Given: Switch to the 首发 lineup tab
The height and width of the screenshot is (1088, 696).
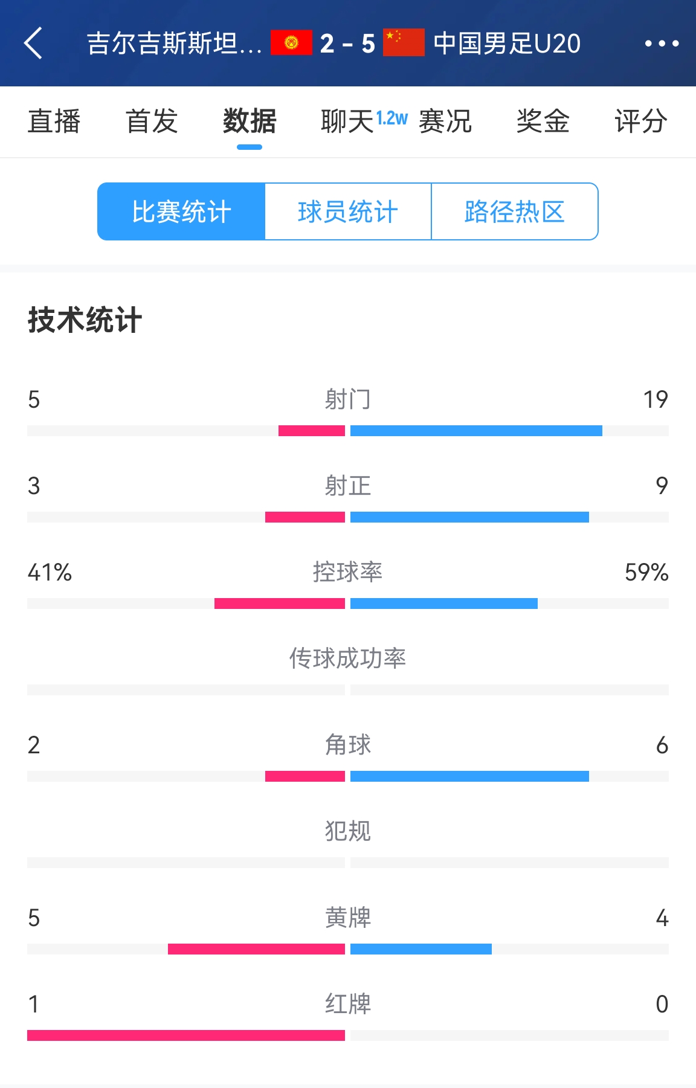Looking at the screenshot, I should pyautogui.click(x=152, y=122).
